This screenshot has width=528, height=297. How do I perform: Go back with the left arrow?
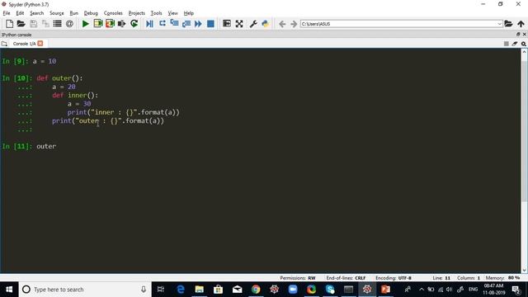click(x=282, y=24)
